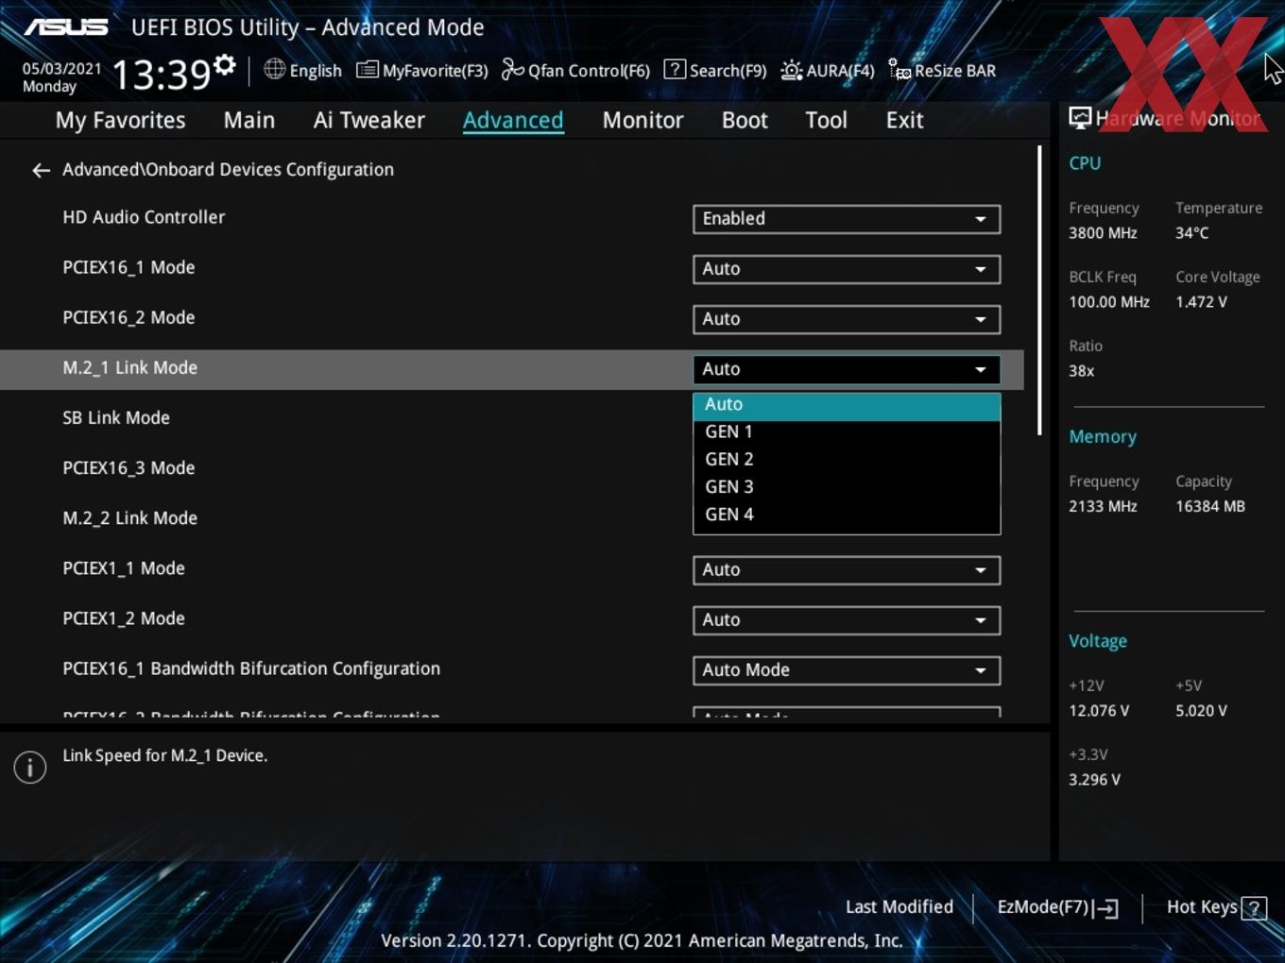Open the HD Audio Controller dropdown
This screenshot has width=1285, height=963.
(x=847, y=219)
